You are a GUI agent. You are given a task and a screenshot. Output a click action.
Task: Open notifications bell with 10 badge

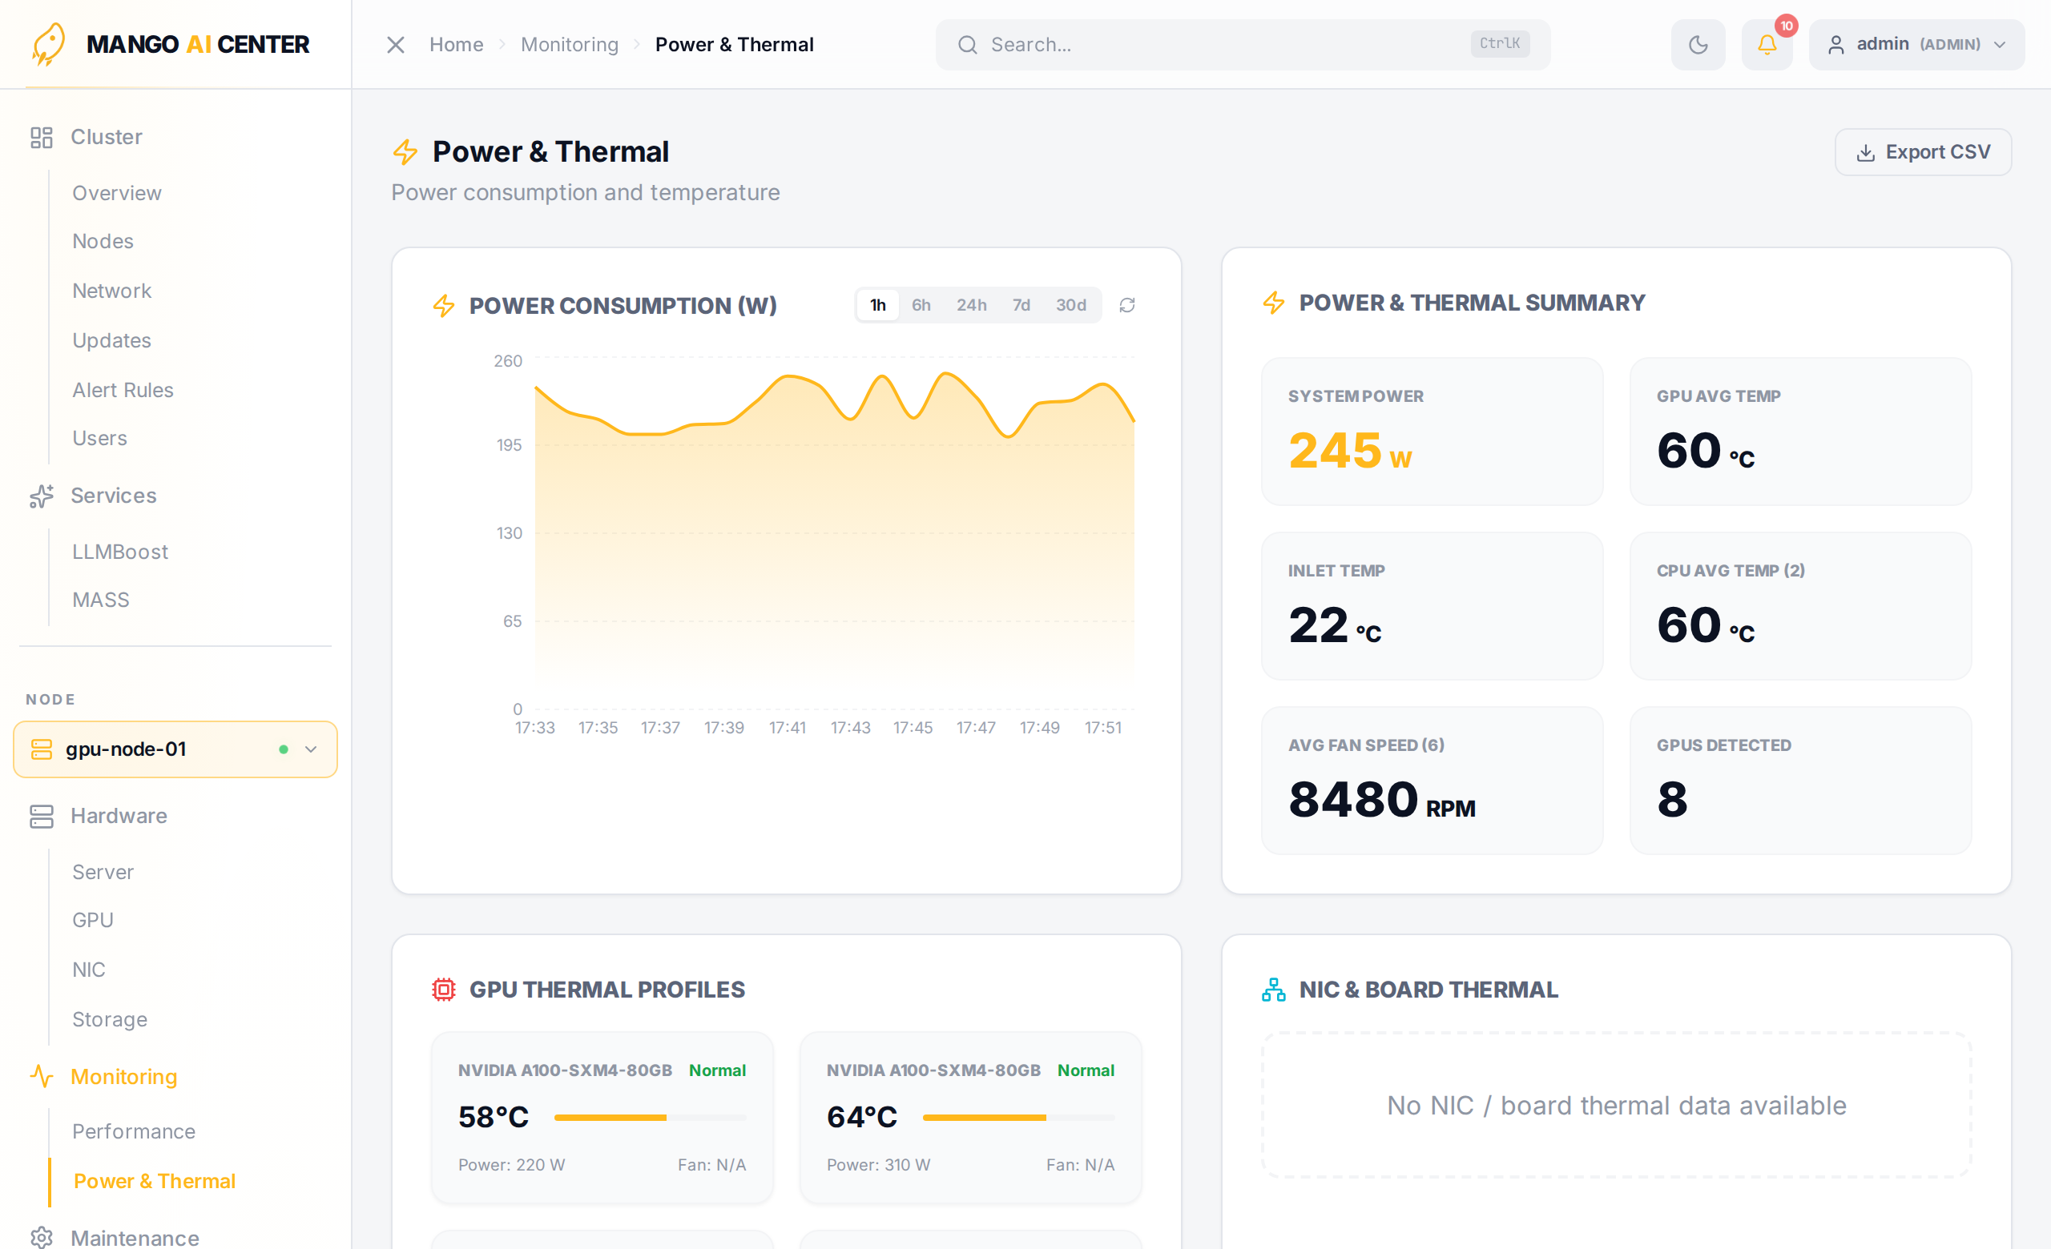1767,44
